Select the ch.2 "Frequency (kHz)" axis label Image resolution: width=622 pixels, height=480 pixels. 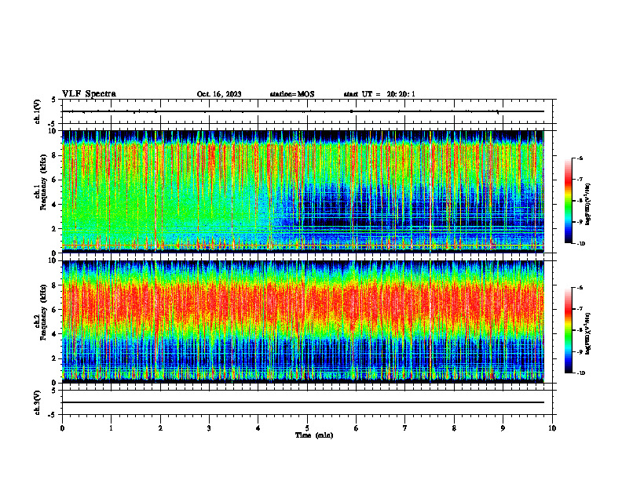43,312
